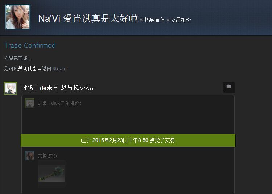Viewport: 272px width, 194px height.
Task: Click green banner showing 接受了交易
Action: pyautogui.click(x=128, y=140)
